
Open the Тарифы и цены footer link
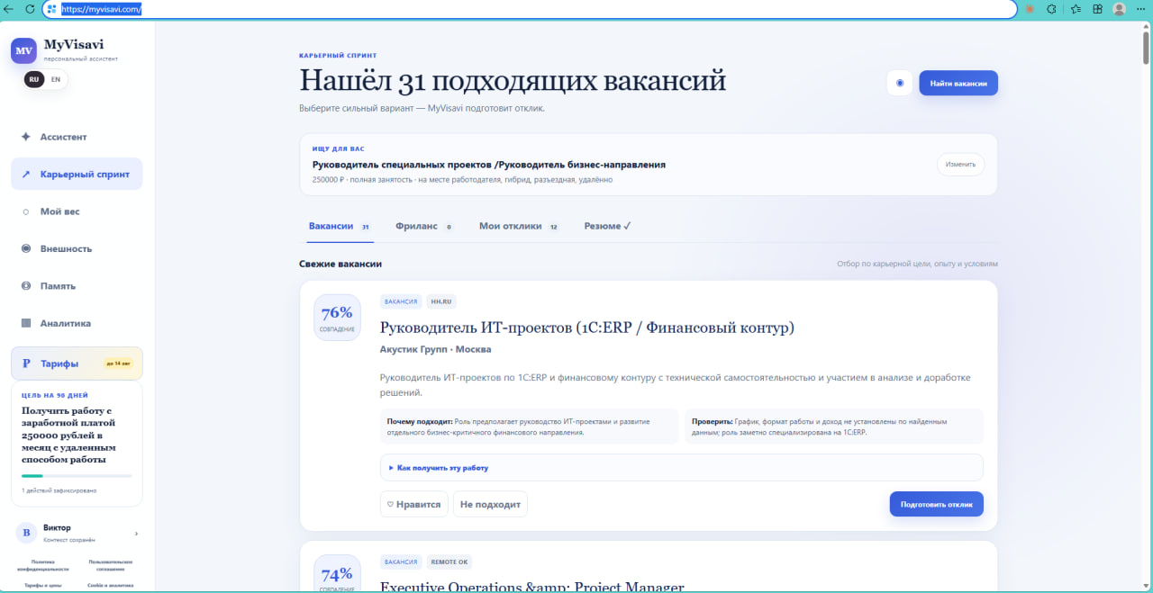[x=43, y=585]
